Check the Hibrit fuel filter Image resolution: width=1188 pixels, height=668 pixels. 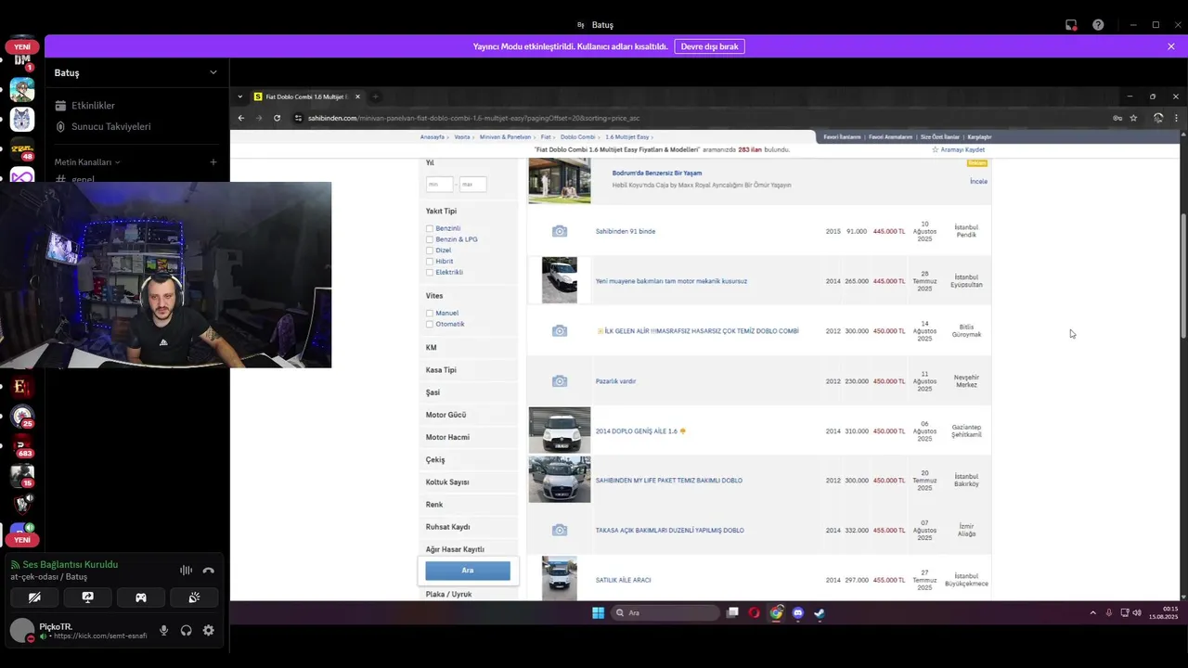pos(430,262)
